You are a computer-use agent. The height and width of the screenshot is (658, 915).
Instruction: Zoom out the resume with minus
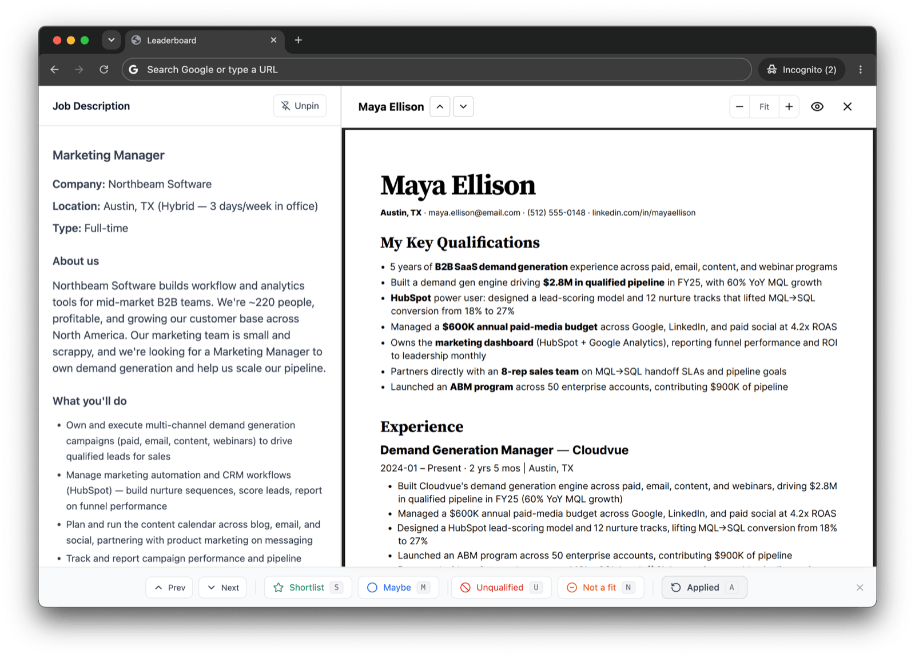pyautogui.click(x=739, y=107)
